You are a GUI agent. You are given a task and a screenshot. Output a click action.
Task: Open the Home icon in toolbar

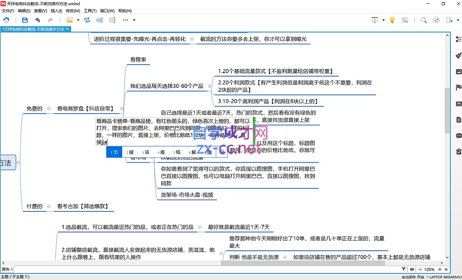tap(6, 20)
